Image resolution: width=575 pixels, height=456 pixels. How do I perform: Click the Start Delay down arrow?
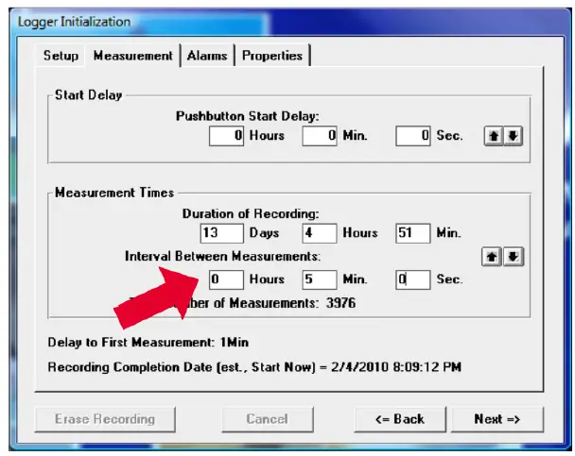click(x=513, y=136)
